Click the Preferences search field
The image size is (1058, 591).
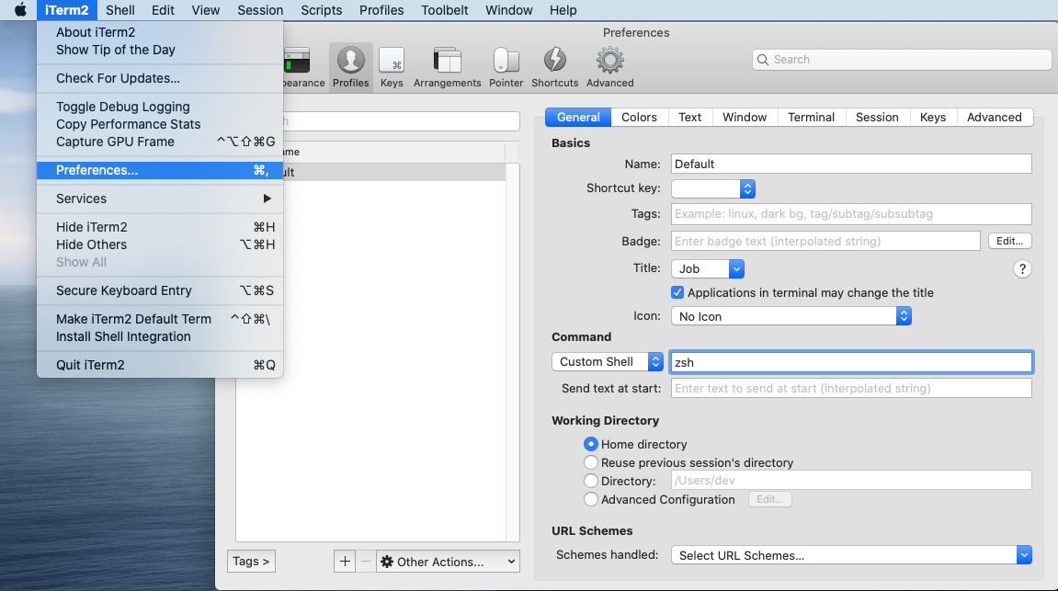pyautogui.click(x=902, y=60)
